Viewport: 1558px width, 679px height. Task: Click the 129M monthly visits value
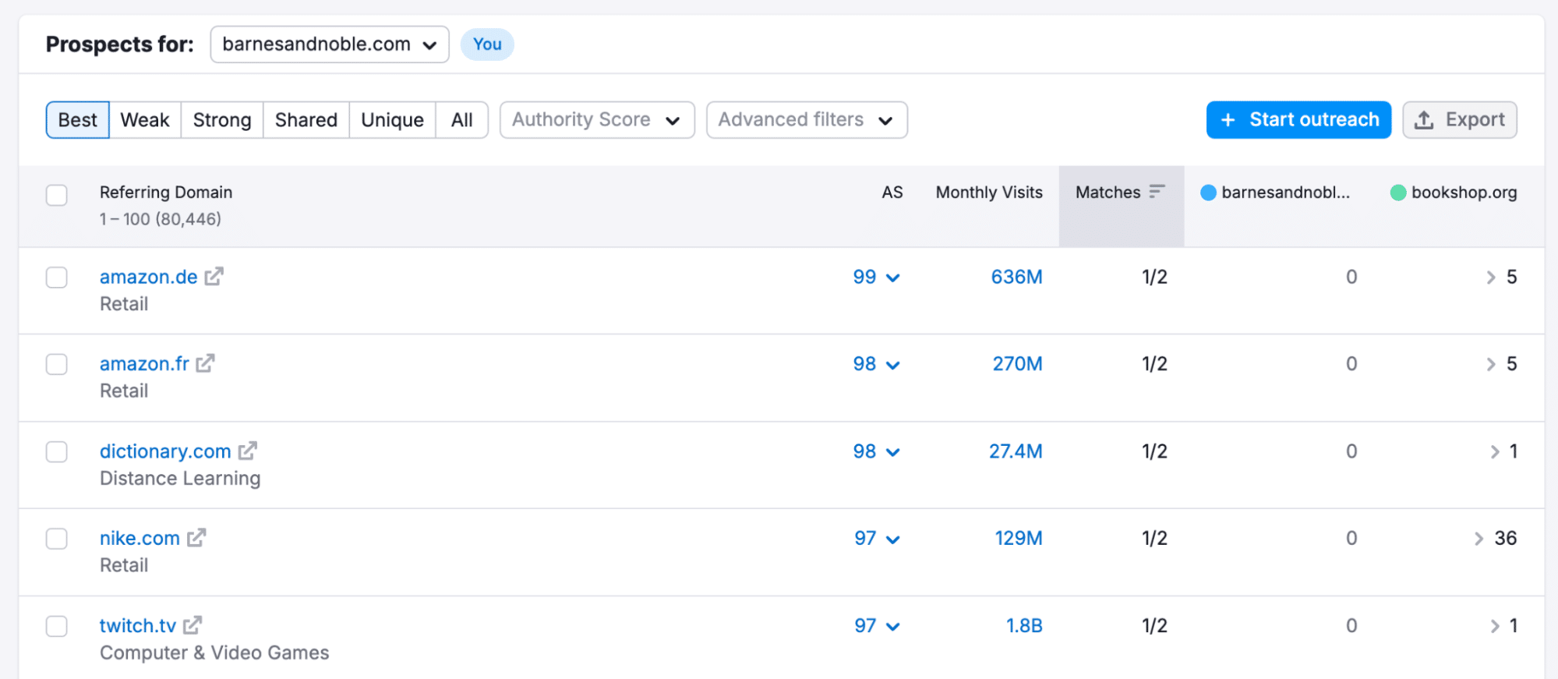tap(1019, 539)
